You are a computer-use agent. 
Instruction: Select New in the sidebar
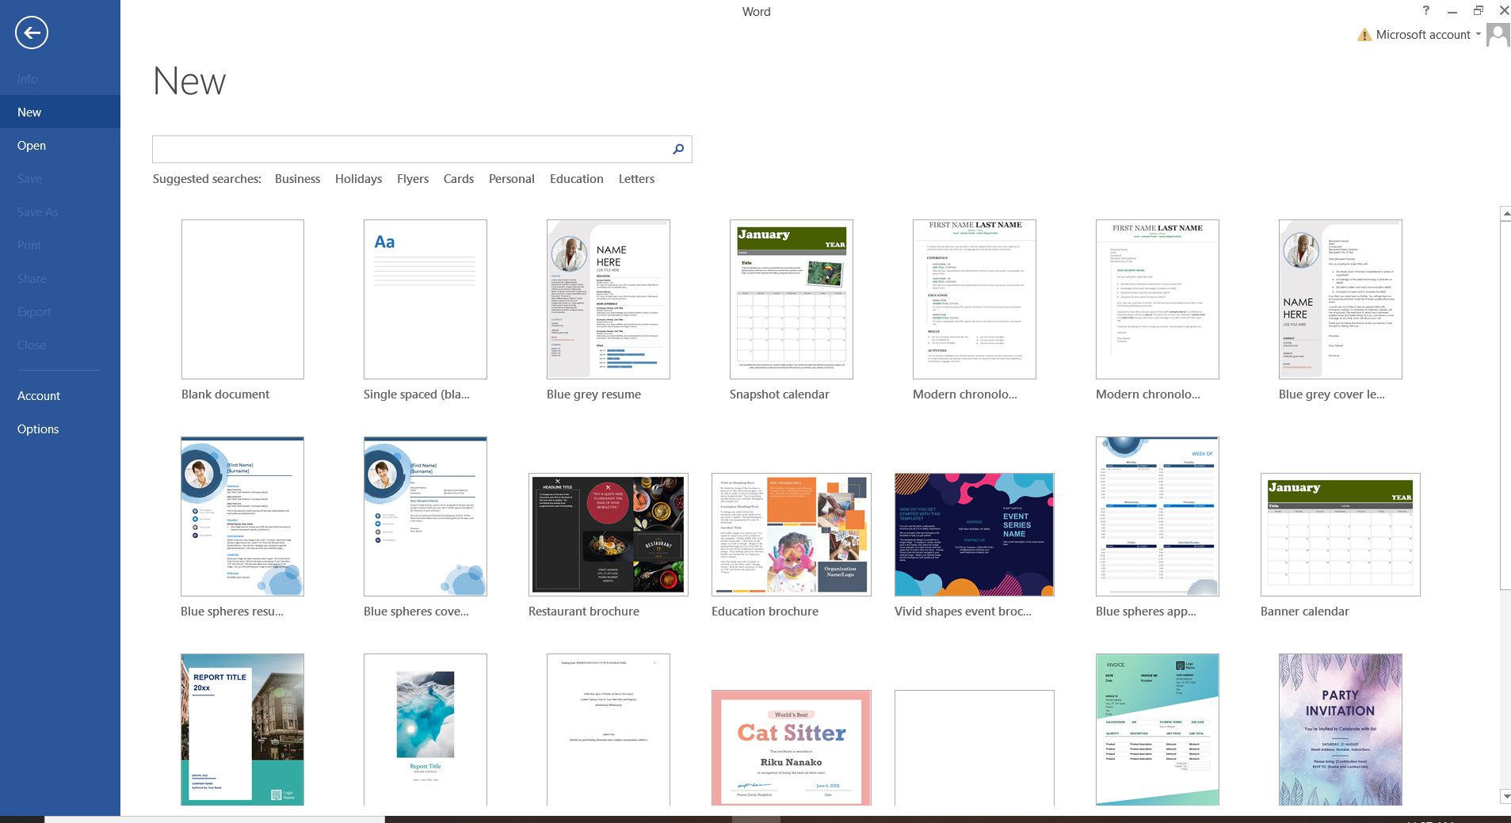(60, 112)
